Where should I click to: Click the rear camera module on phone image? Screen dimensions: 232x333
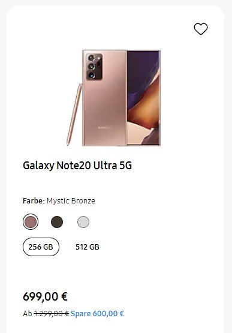tap(94, 67)
